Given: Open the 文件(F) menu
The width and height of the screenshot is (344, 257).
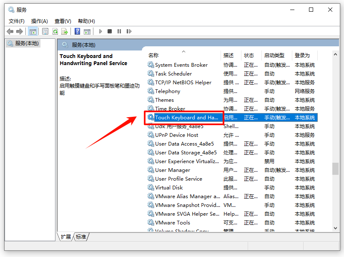Looking at the screenshot, I should click(x=16, y=20).
